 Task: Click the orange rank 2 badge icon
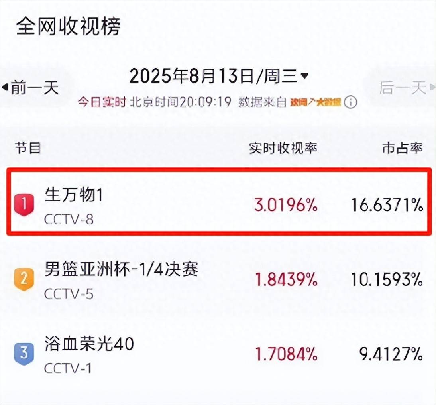click(24, 279)
